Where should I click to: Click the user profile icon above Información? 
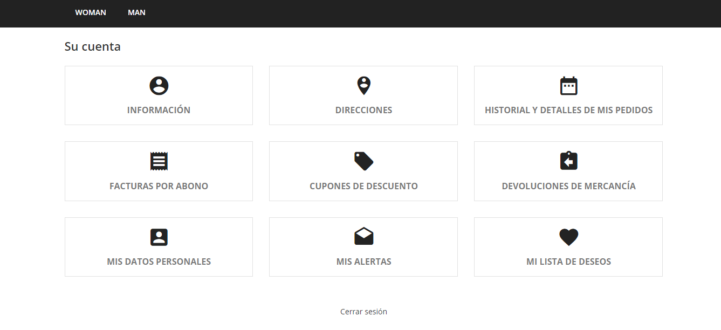[159, 86]
